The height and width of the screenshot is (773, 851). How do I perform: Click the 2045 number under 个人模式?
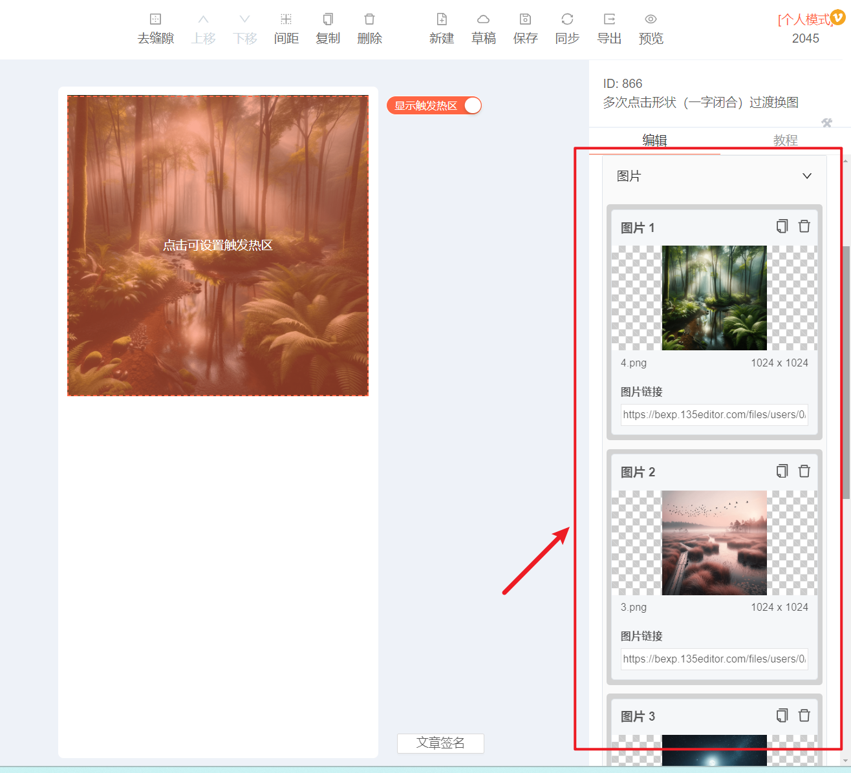pyautogui.click(x=805, y=38)
